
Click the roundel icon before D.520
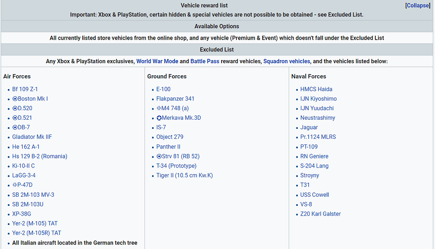coord(15,108)
